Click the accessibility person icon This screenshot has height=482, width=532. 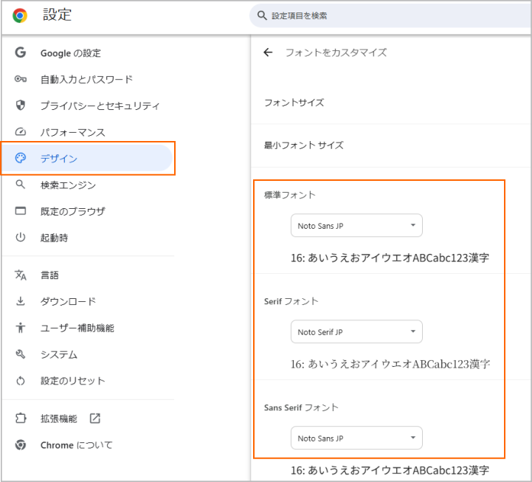coord(21,328)
